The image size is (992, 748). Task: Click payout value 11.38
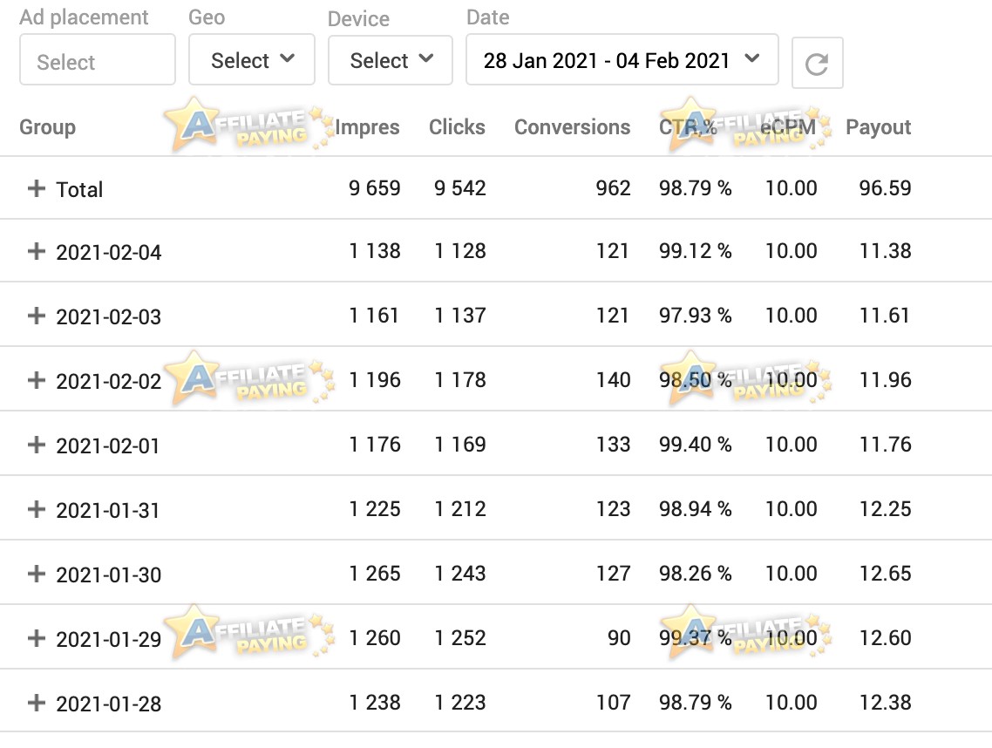point(885,251)
